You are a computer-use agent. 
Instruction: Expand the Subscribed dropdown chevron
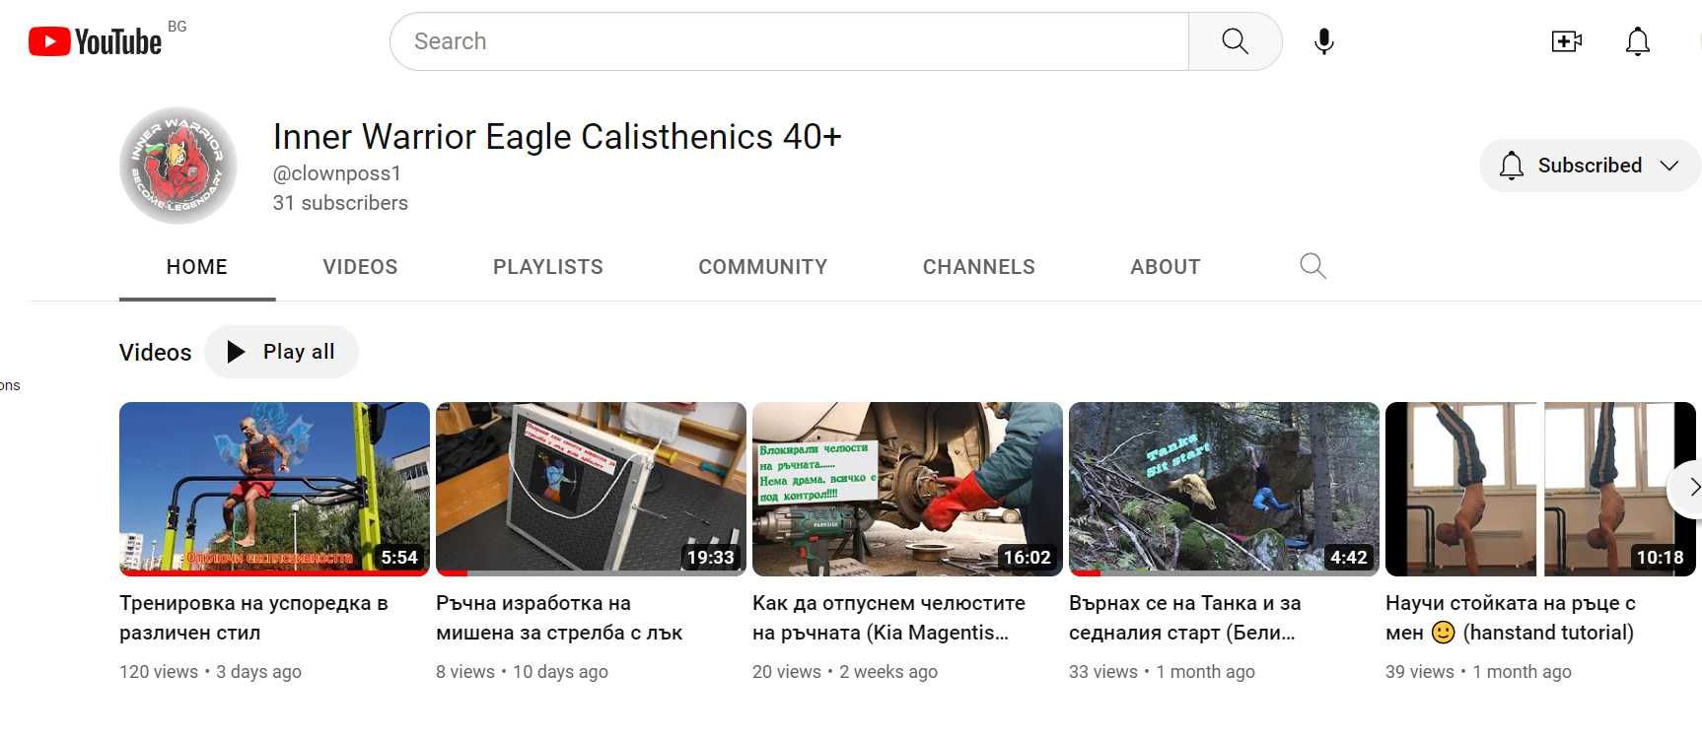[x=1668, y=166]
